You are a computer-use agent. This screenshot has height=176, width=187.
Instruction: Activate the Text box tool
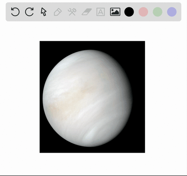point(101,12)
